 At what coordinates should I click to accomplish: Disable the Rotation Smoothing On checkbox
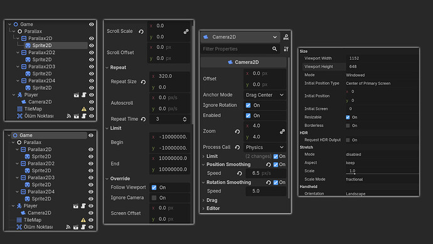tap(275, 182)
